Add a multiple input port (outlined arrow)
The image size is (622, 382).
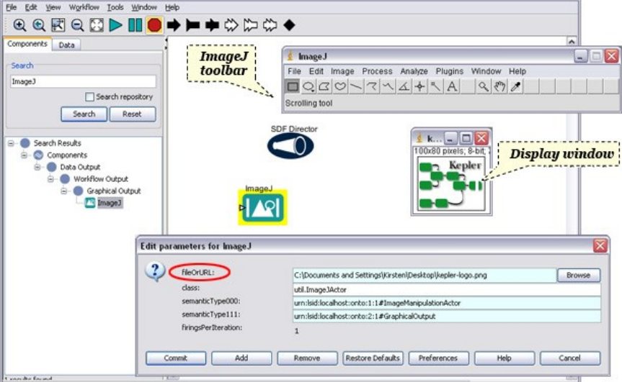(x=231, y=25)
